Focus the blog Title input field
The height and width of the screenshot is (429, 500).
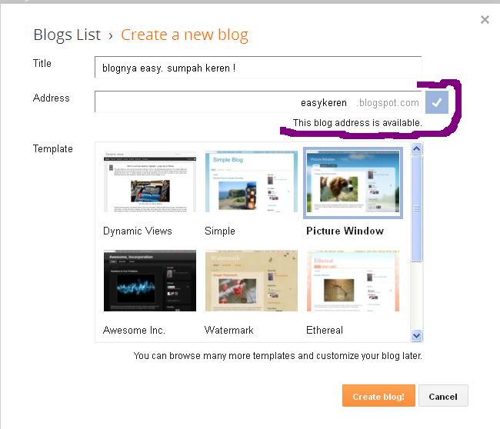click(258, 68)
